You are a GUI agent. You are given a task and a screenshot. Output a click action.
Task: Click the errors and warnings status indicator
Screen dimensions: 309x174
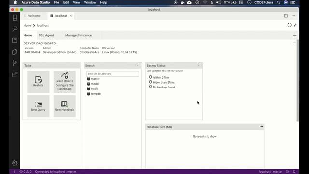(26, 172)
